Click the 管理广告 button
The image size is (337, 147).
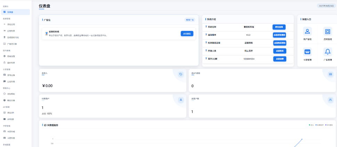tap(190, 20)
